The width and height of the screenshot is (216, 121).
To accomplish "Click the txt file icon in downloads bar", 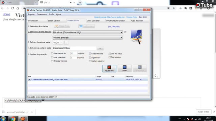I will point(3,112).
